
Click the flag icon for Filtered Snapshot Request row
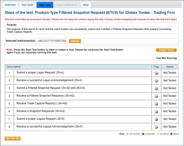(156, 88)
